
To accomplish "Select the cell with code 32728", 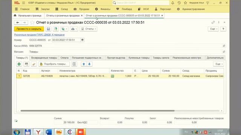I will 31,76.
